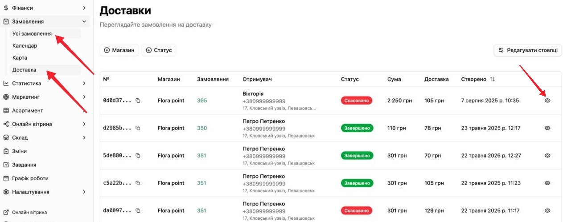Screen dimensions: 563x222
Task: Show details of 5de880 delivery row
Action: [x=547, y=156]
